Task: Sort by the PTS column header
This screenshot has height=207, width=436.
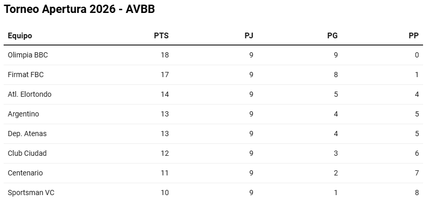Action: pyautogui.click(x=161, y=36)
